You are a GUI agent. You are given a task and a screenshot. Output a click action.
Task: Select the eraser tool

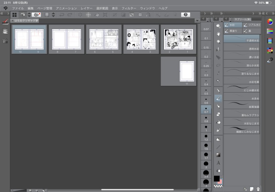218,114
